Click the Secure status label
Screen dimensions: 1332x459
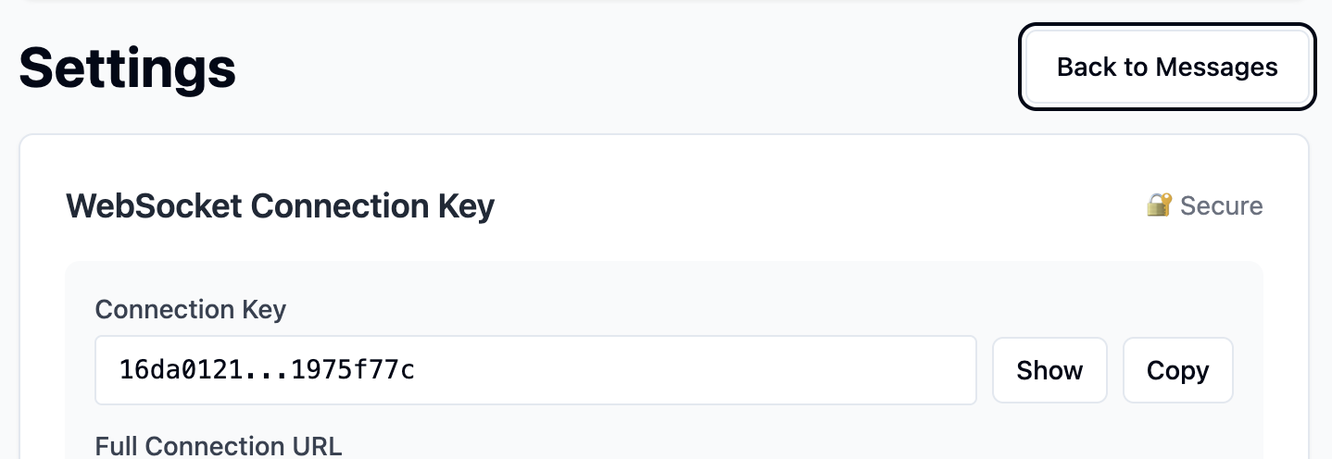pos(1221,205)
